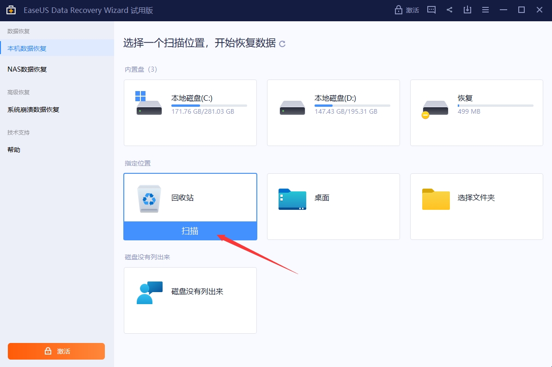
Task: Open 帮助 in the sidebar
Action: click(14, 150)
